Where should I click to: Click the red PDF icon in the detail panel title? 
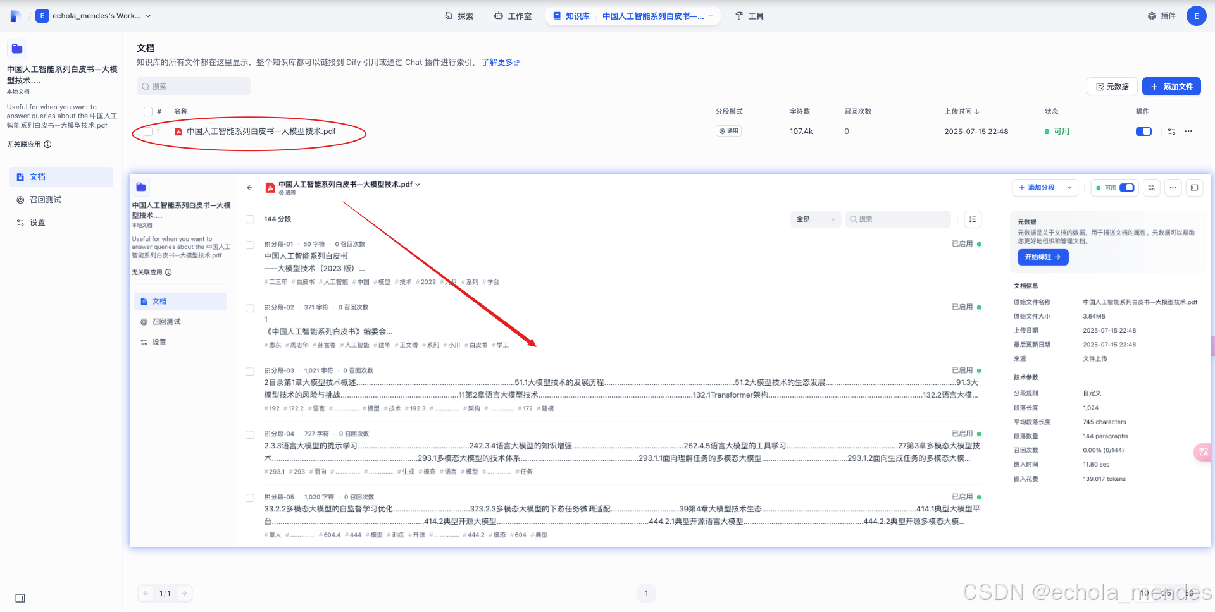(x=270, y=188)
